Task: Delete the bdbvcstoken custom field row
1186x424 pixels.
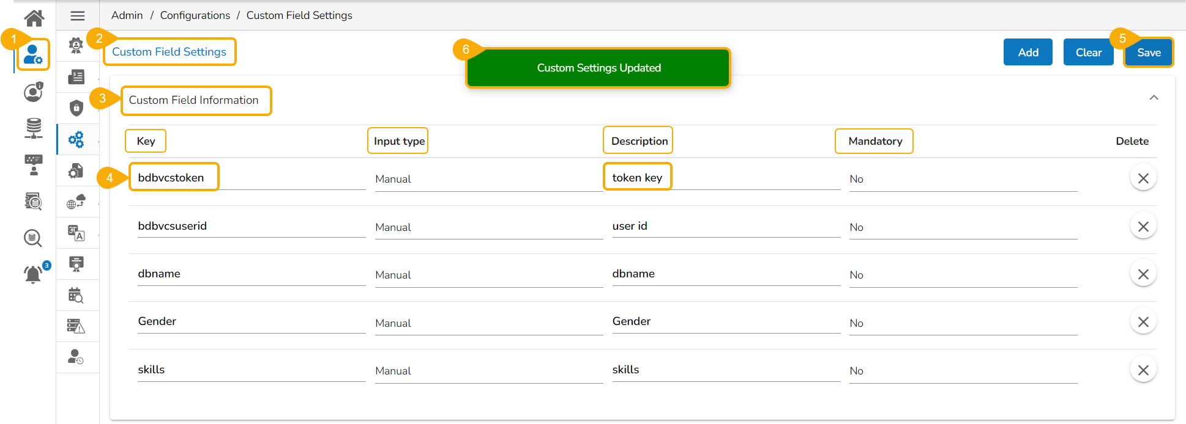Action: click(1143, 178)
